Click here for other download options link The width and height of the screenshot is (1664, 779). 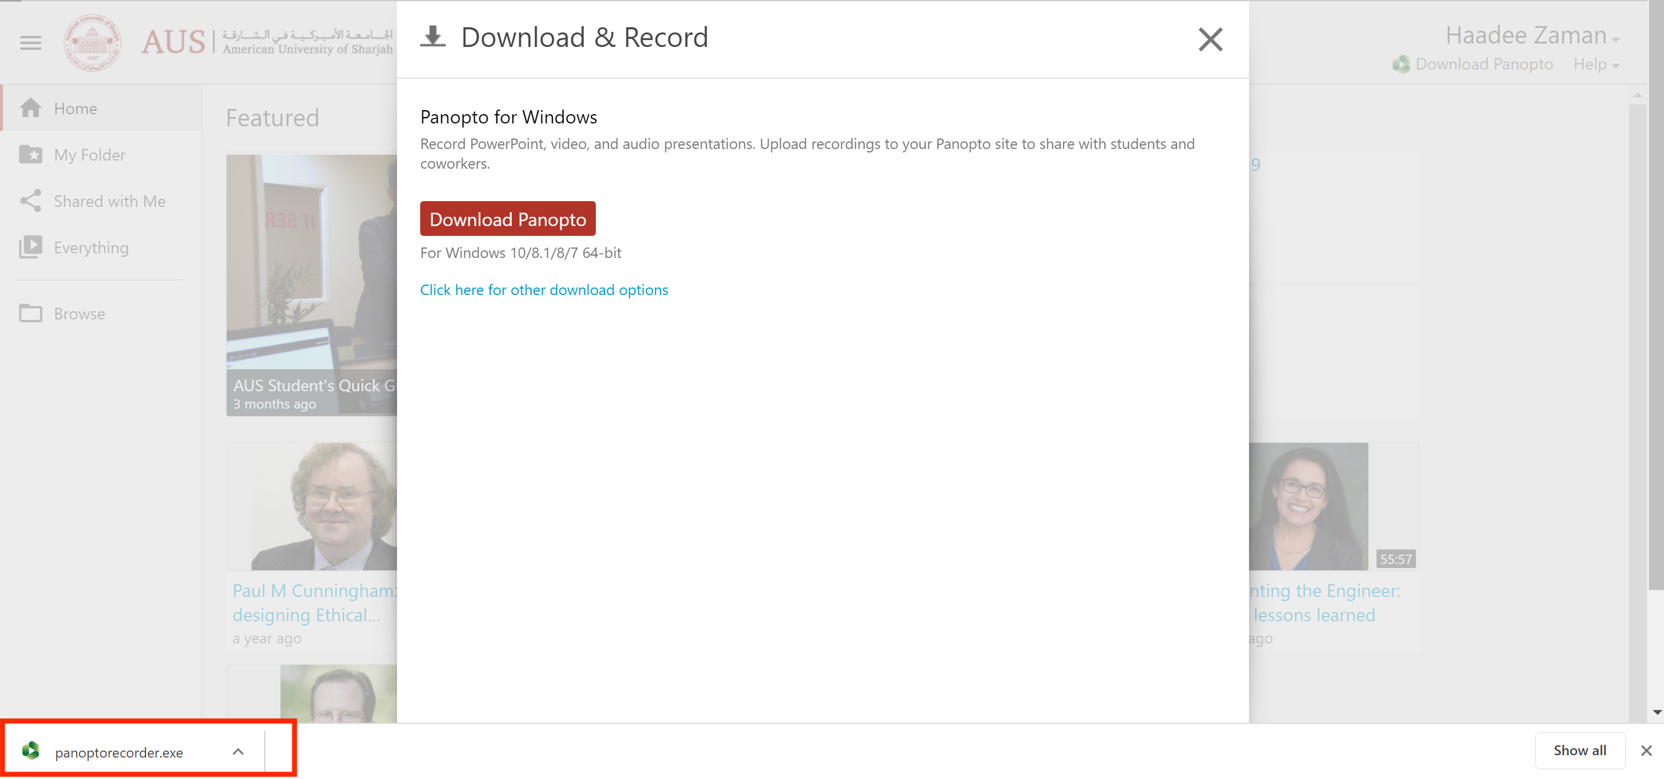pyautogui.click(x=544, y=290)
